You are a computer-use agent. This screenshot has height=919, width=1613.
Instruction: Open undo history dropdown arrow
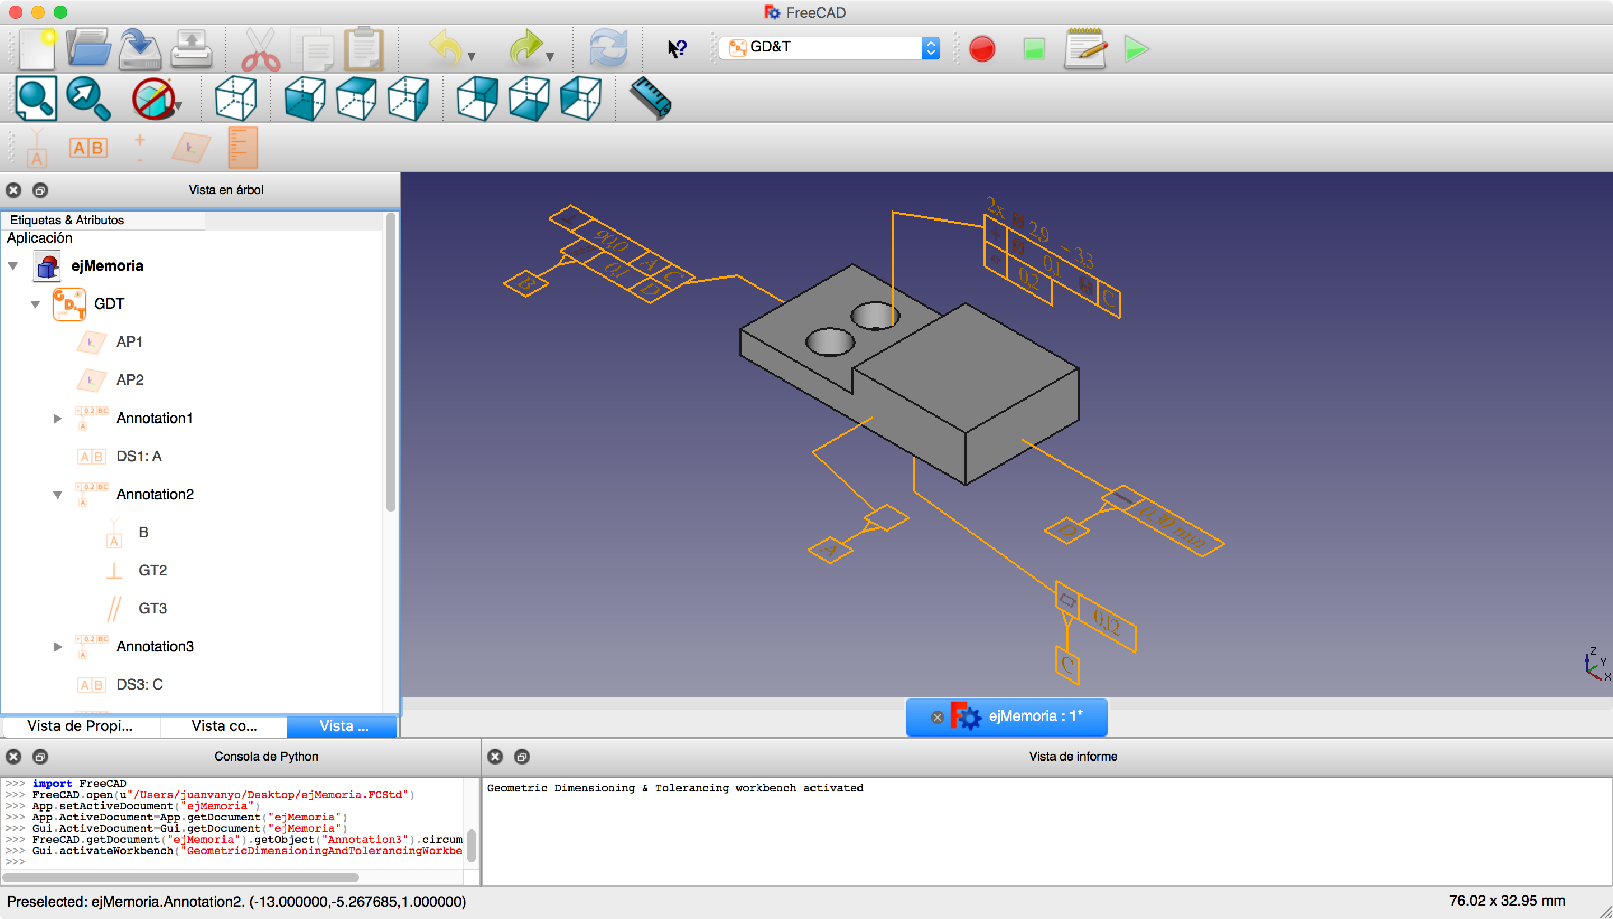[x=471, y=57]
